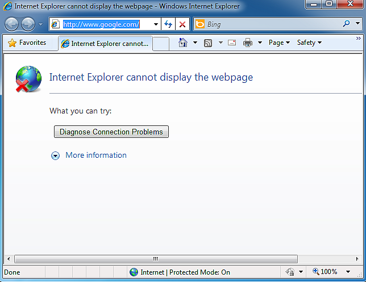This screenshot has height=282, width=366.
Task: Open the Favorites button
Action: click(27, 43)
